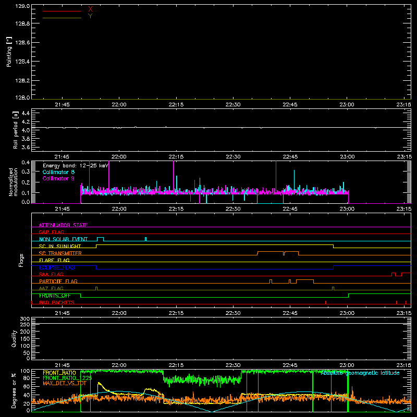The width and height of the screenshot is (417, 417).
Task: Click '23:15' under the Pointing panel
Action: click(x=403, y=105)
